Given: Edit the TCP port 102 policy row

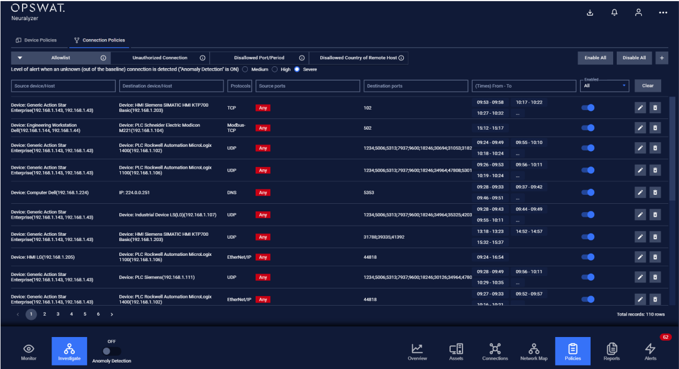Looking at the screenshot, I should coord(640,108).
